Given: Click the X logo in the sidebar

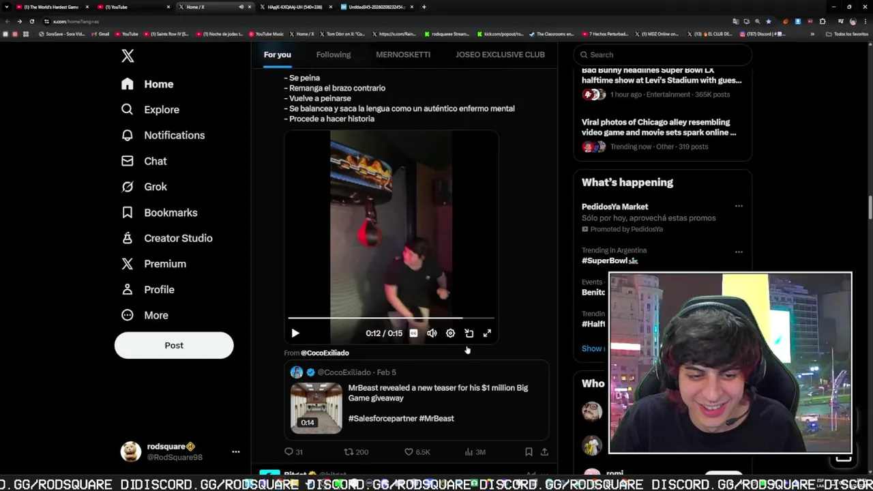Looking at the screenshot, I should point(128,56).
